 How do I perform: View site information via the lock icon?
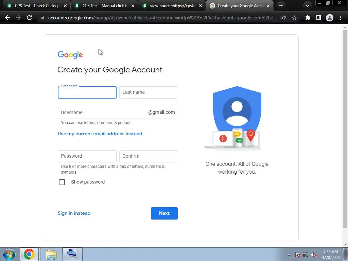coord(43,18)
